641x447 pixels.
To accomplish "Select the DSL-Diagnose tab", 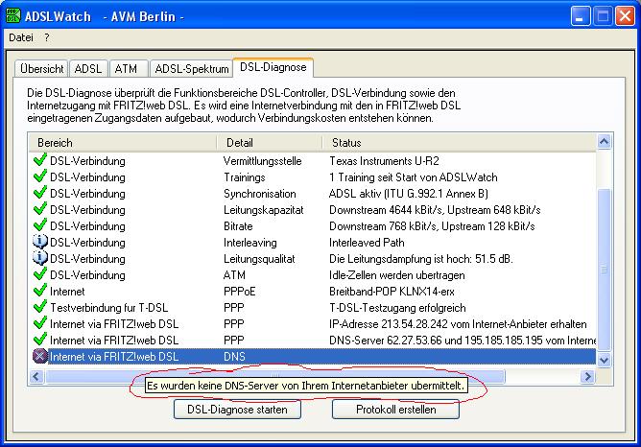I will (273, 67).
